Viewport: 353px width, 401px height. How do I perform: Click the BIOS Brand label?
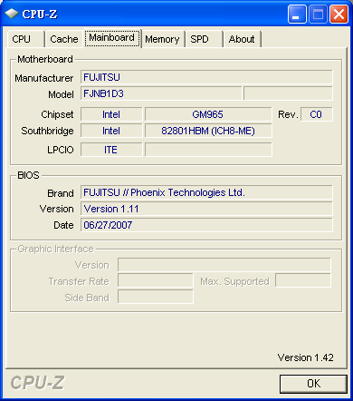(x=61, y=193)
